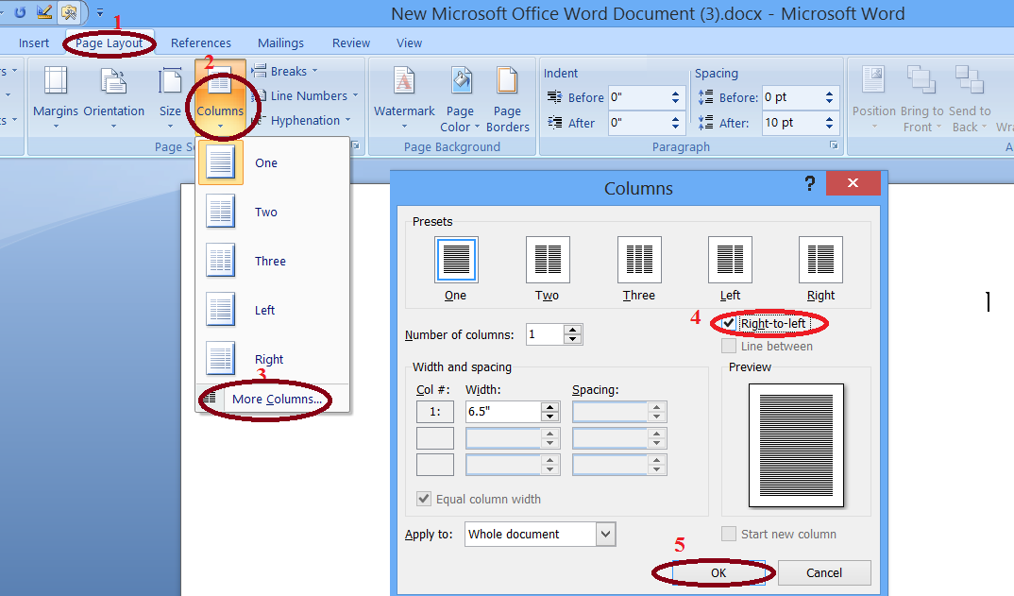Increase Number of columns with up arrow

[x=573, y=330]
